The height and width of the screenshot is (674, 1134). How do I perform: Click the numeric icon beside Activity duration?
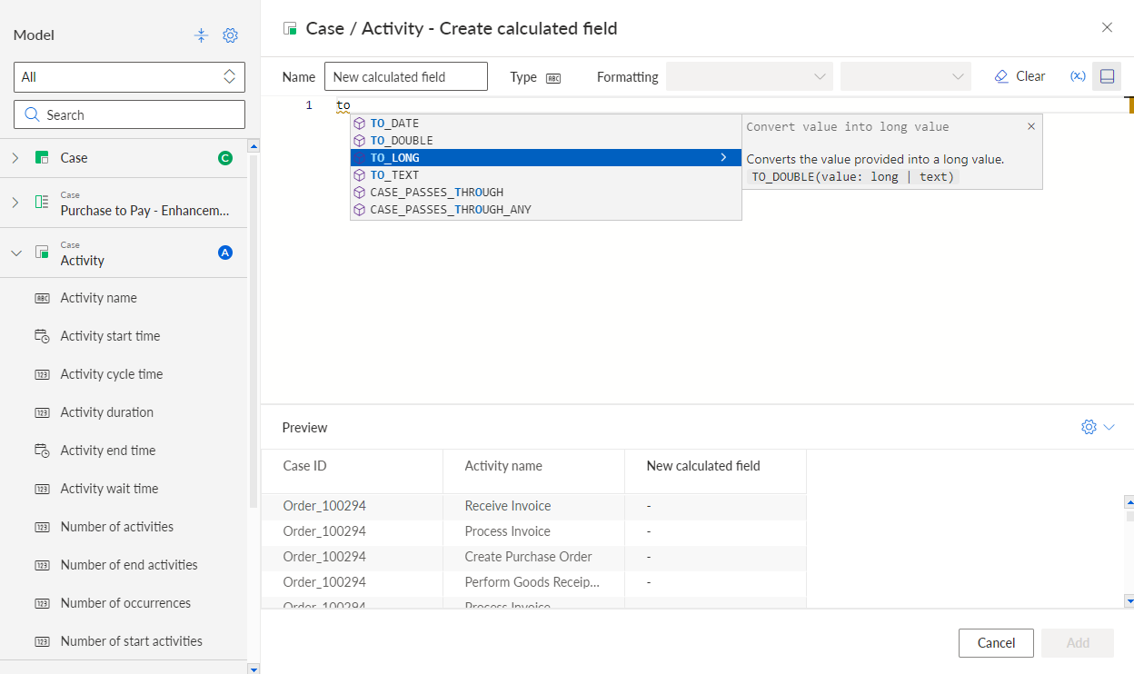(42, 412)
